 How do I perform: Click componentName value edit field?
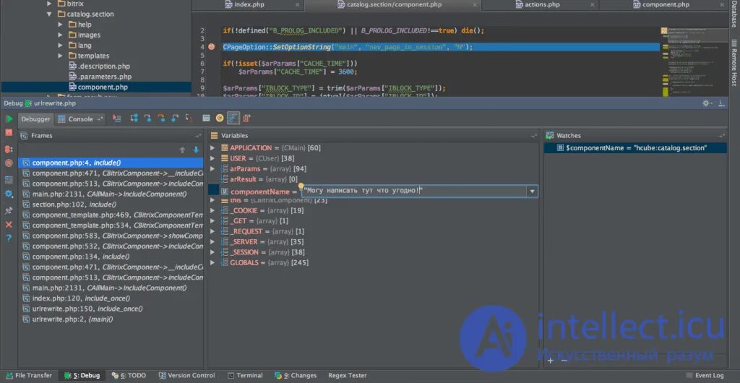pyautogui.click(x=414, y=191)
